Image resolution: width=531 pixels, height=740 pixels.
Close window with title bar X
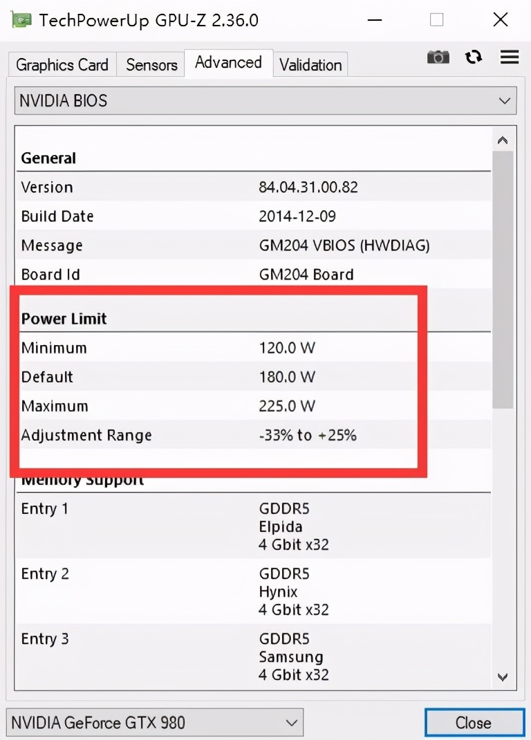[x=501, y=20]
